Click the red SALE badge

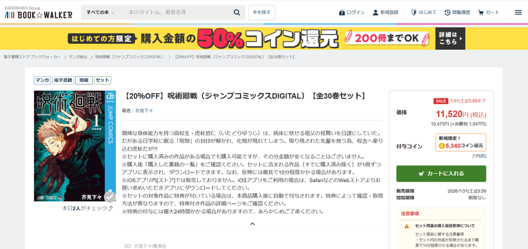(441, 101)
